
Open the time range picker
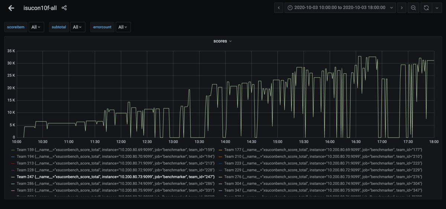coord(340,8)
